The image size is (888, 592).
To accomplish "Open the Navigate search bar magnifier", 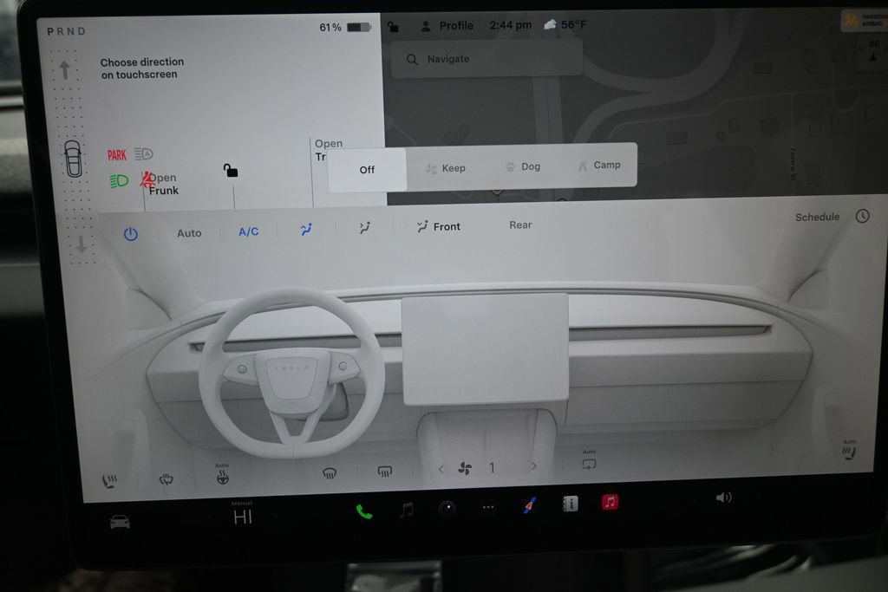I will (x=411, y=59).
